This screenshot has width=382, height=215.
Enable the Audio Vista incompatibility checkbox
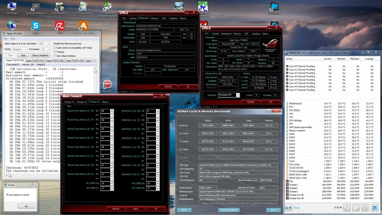click(55, 48)
